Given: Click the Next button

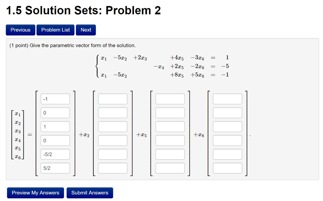Looking at the screenshot, I should tap(85, 30).
